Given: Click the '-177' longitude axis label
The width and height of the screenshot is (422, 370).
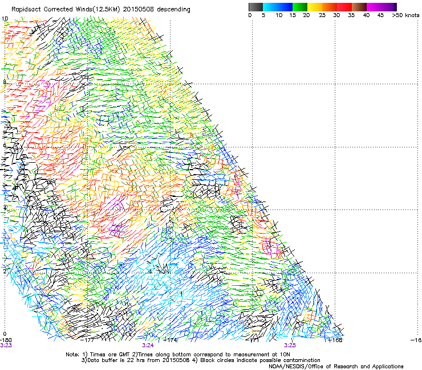Looking at the screenshot, I should (87, 340).
